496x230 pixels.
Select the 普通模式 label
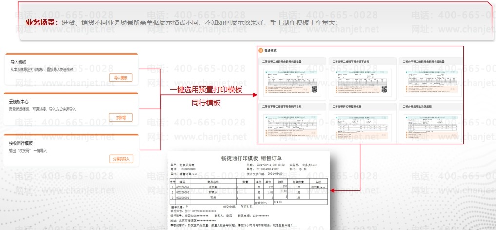[270, 50]
